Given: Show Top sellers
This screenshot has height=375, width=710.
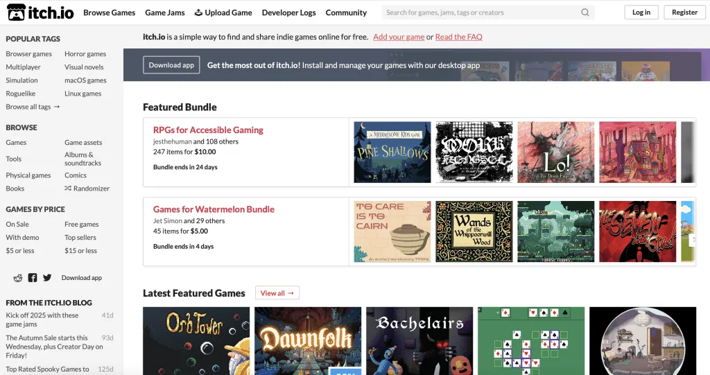Looking at the screenshot, I should click(x=80, y=237).
